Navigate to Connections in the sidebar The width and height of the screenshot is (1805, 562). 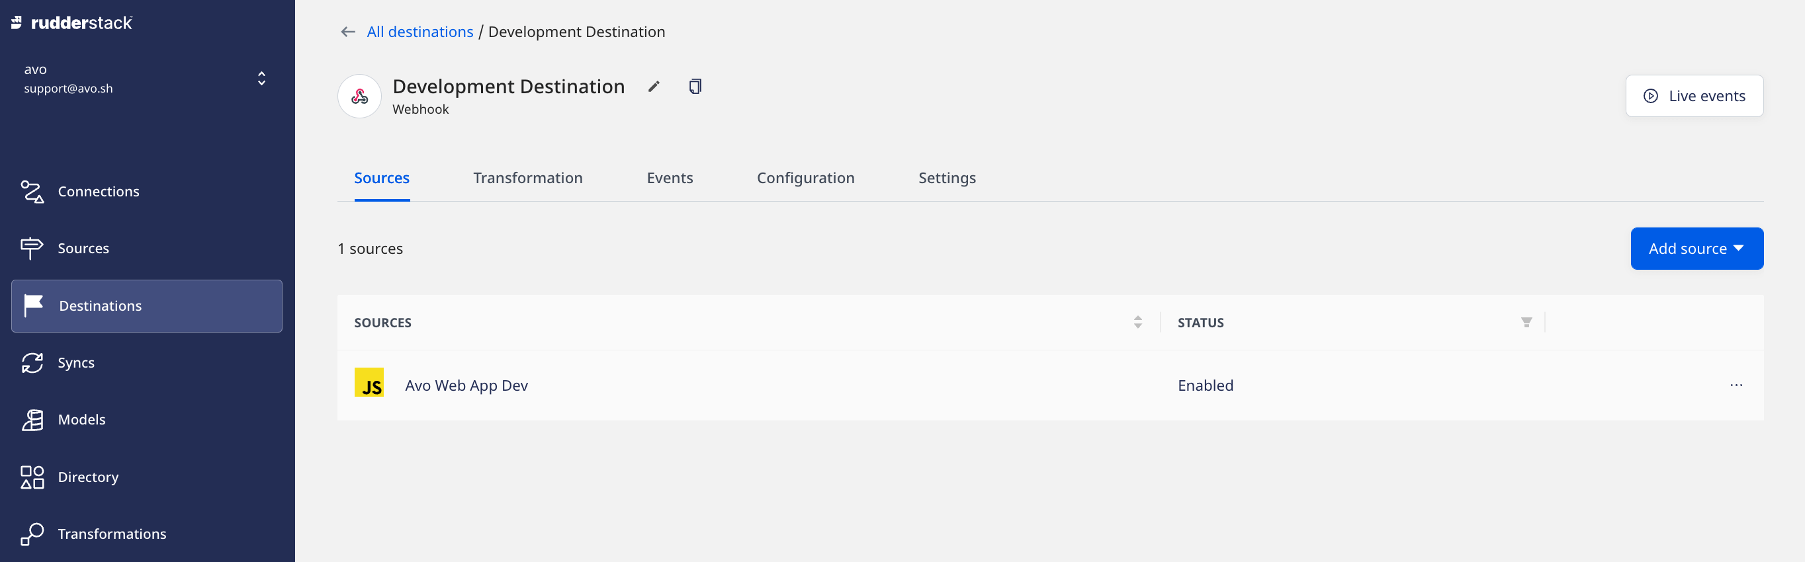point(98,192)
